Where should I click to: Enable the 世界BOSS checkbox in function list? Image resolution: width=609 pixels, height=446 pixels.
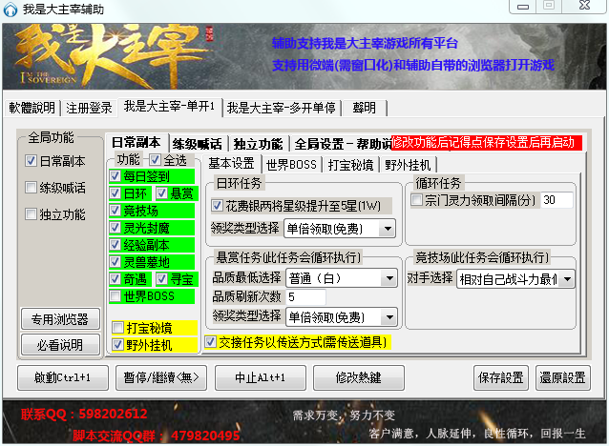tap(116, 296)
